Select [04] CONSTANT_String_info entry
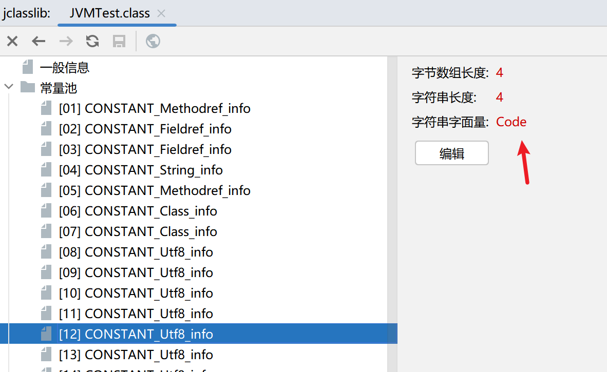Screen dimensions: 607x372 click(x=141, y=170)
